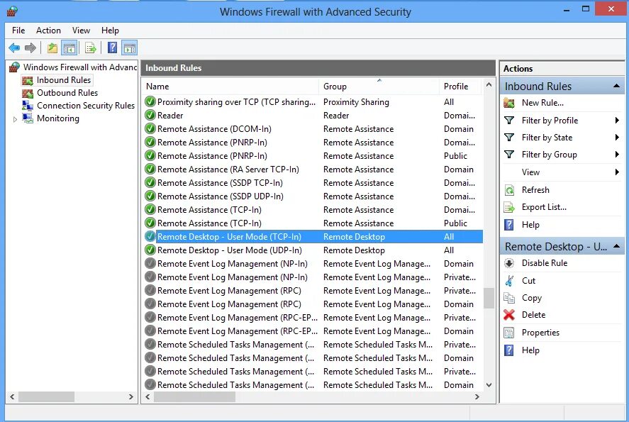Collapse the Remote Desktop actions section
629x422 pixels.
tap(616, 246)
